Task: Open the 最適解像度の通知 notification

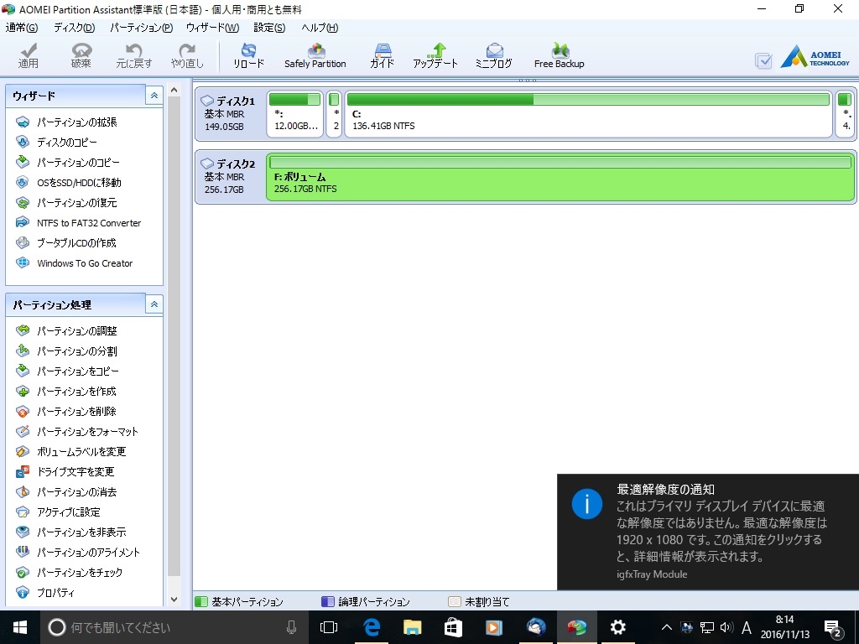Action: click(x=708, y=532)
